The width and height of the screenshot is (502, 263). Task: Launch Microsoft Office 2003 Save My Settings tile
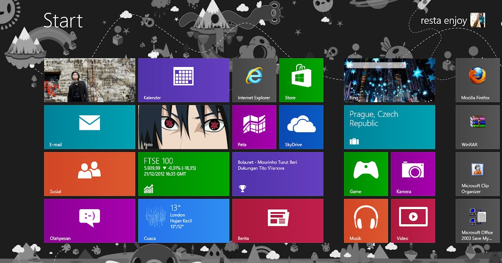point(478,221)
